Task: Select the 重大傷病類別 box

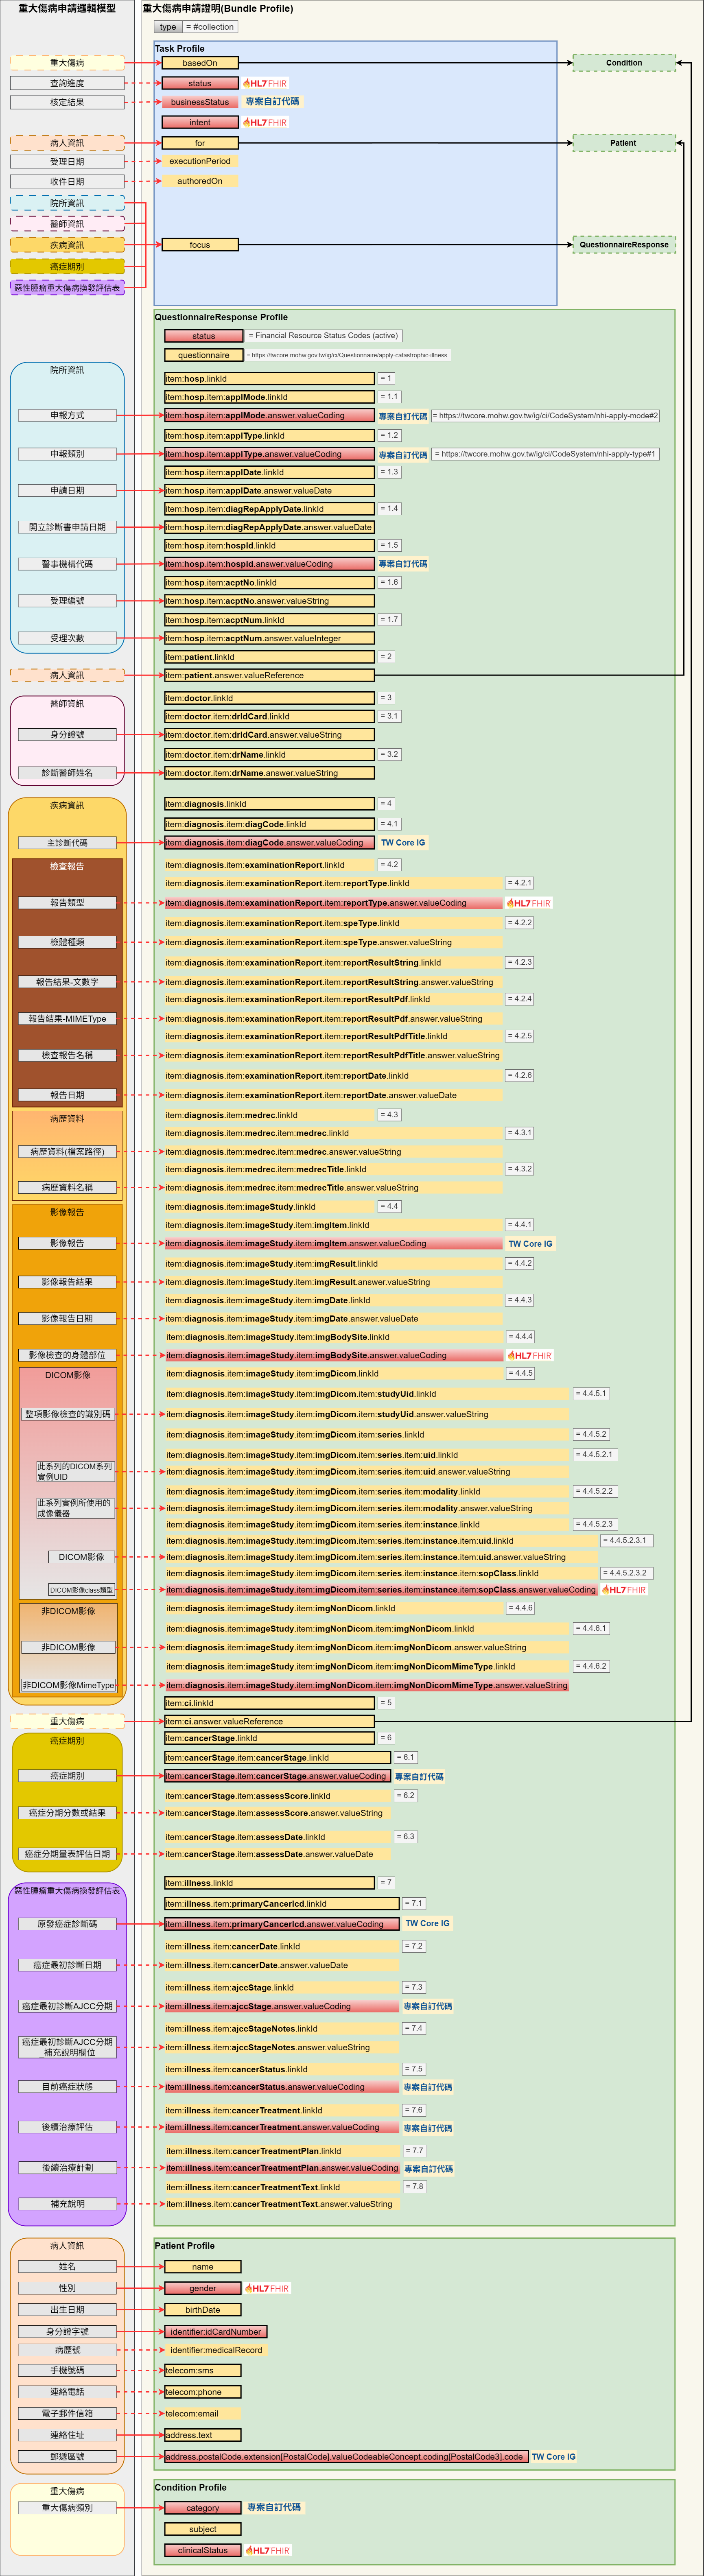Action: tap(67, 2508)
